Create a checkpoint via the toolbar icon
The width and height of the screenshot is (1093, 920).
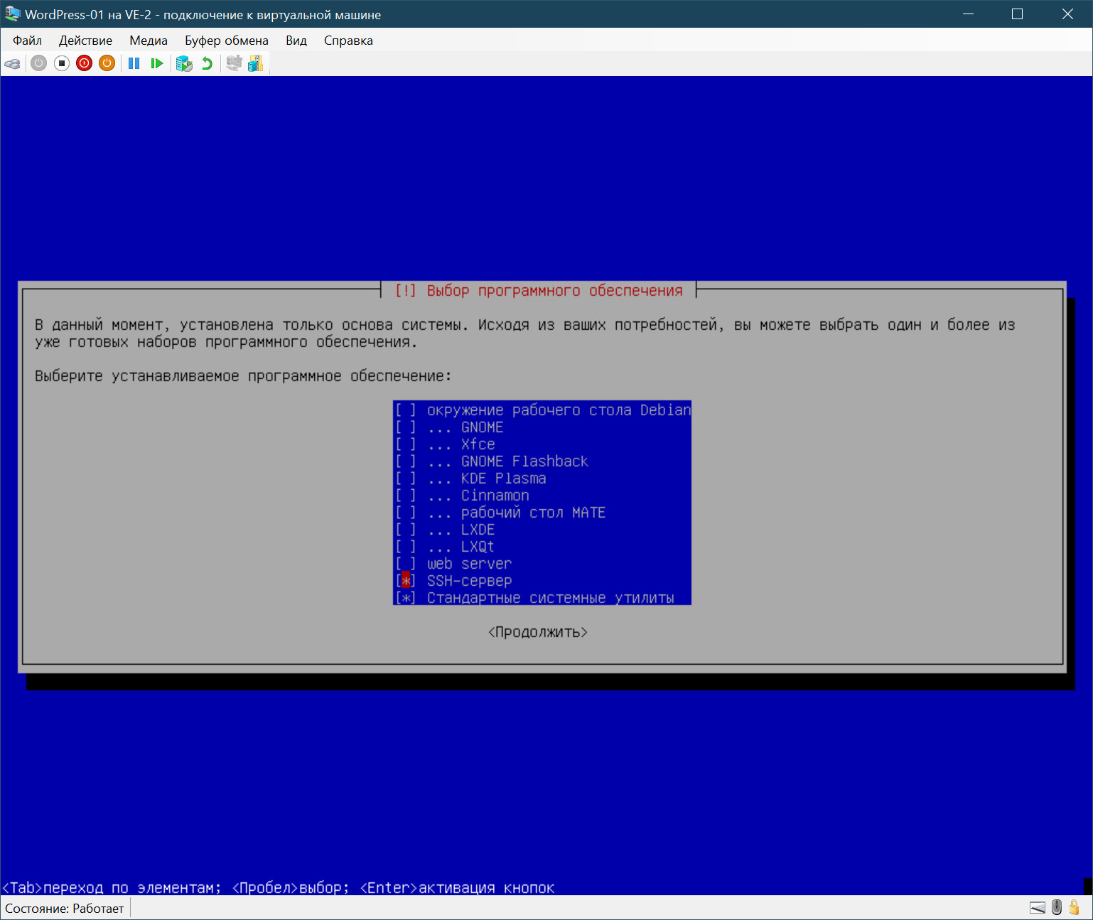[x=184, y=63]
